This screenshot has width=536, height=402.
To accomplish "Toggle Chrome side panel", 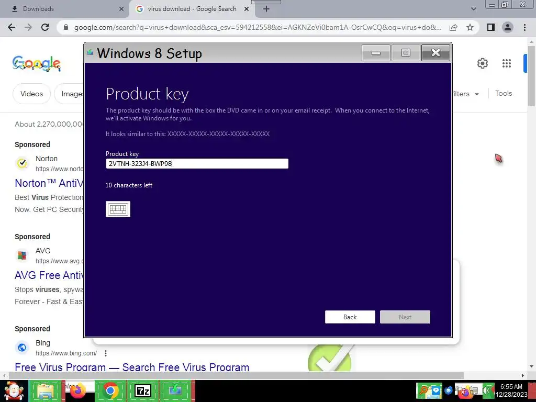I will [x=491, y=27].
